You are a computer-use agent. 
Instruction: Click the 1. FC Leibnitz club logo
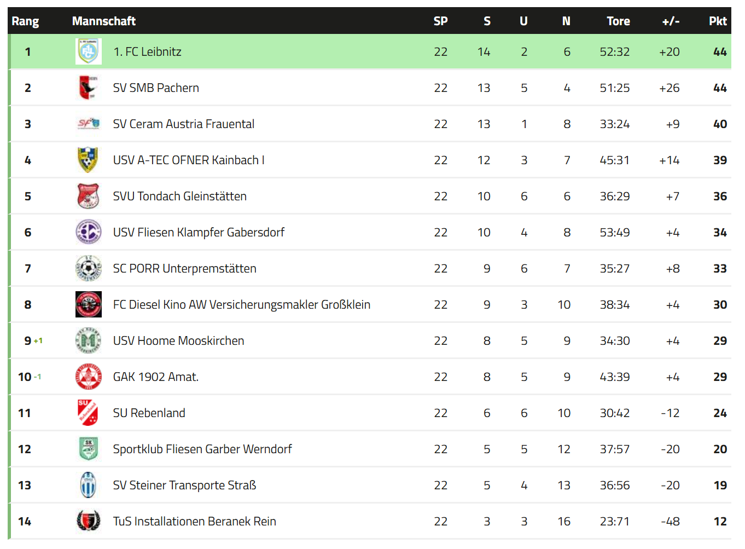point(89,51)
